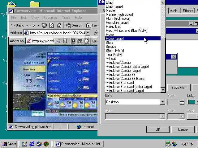Select the Spruce scheme

(133, 47)
